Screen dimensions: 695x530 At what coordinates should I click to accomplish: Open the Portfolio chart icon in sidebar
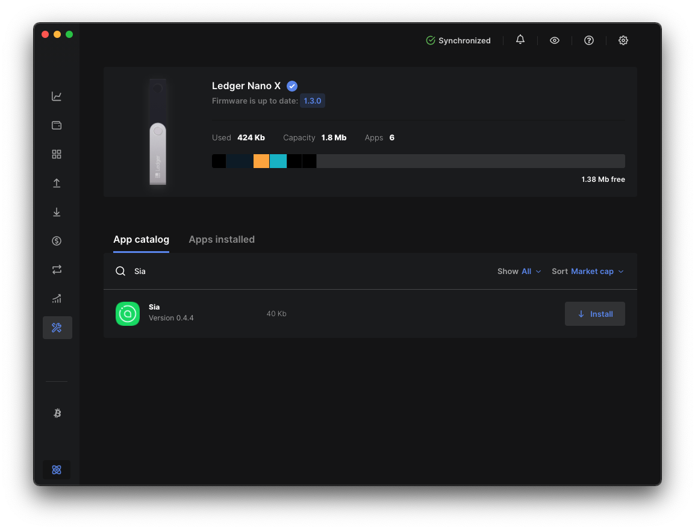tap(56, 96)
